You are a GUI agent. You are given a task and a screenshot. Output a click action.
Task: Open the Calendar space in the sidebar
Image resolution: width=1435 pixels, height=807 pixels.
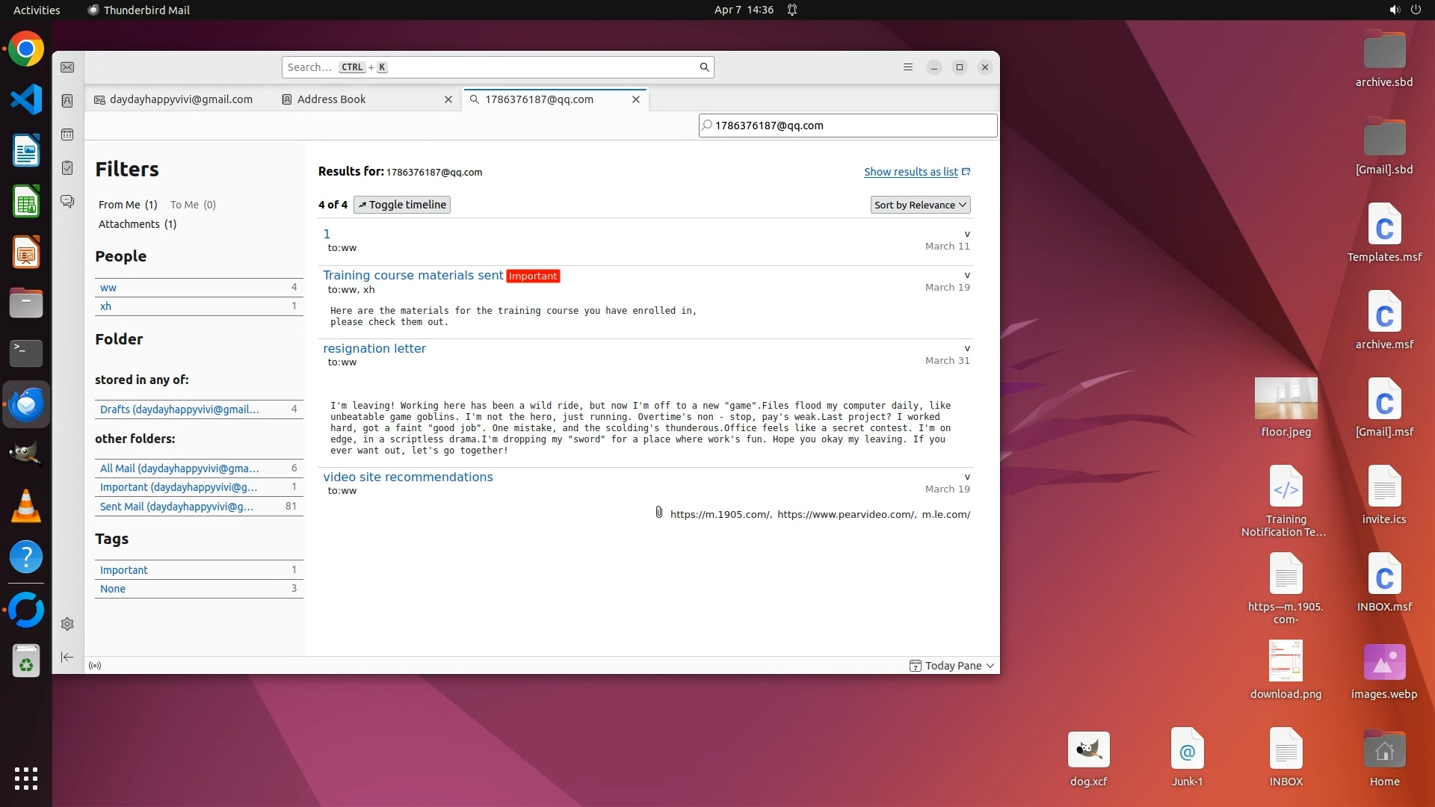tap(67, 134)
